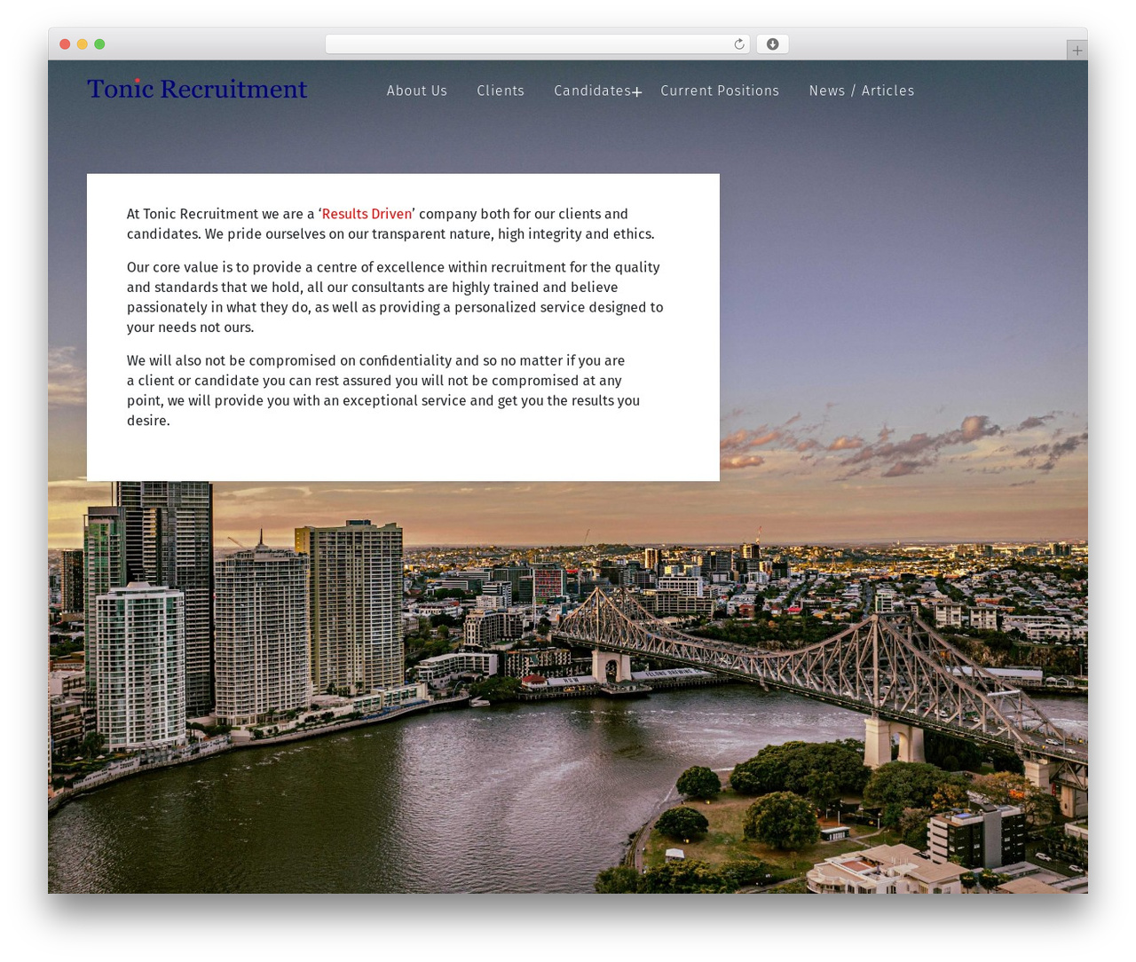Expand the Candidates submenu plus icon

coord(637,92)
